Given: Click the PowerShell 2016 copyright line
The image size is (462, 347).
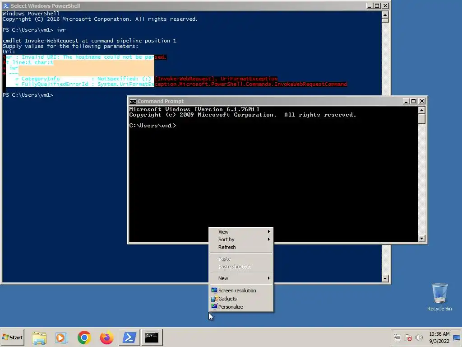Looking at the screenshot, I should 100,19.
